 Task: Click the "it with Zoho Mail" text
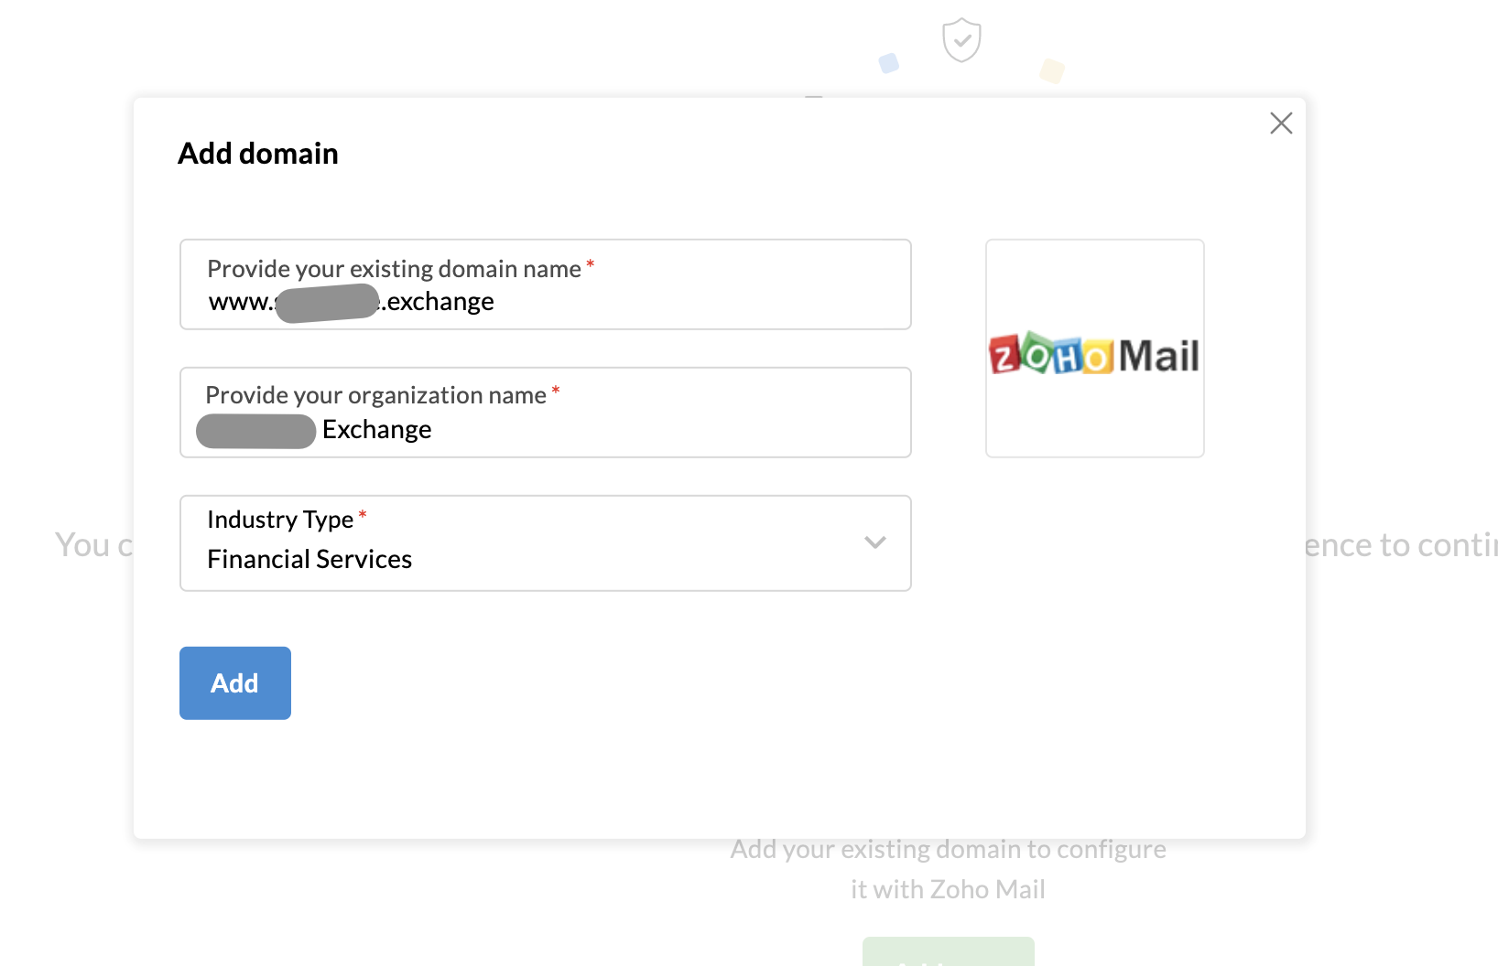click(x=948, y=890)
